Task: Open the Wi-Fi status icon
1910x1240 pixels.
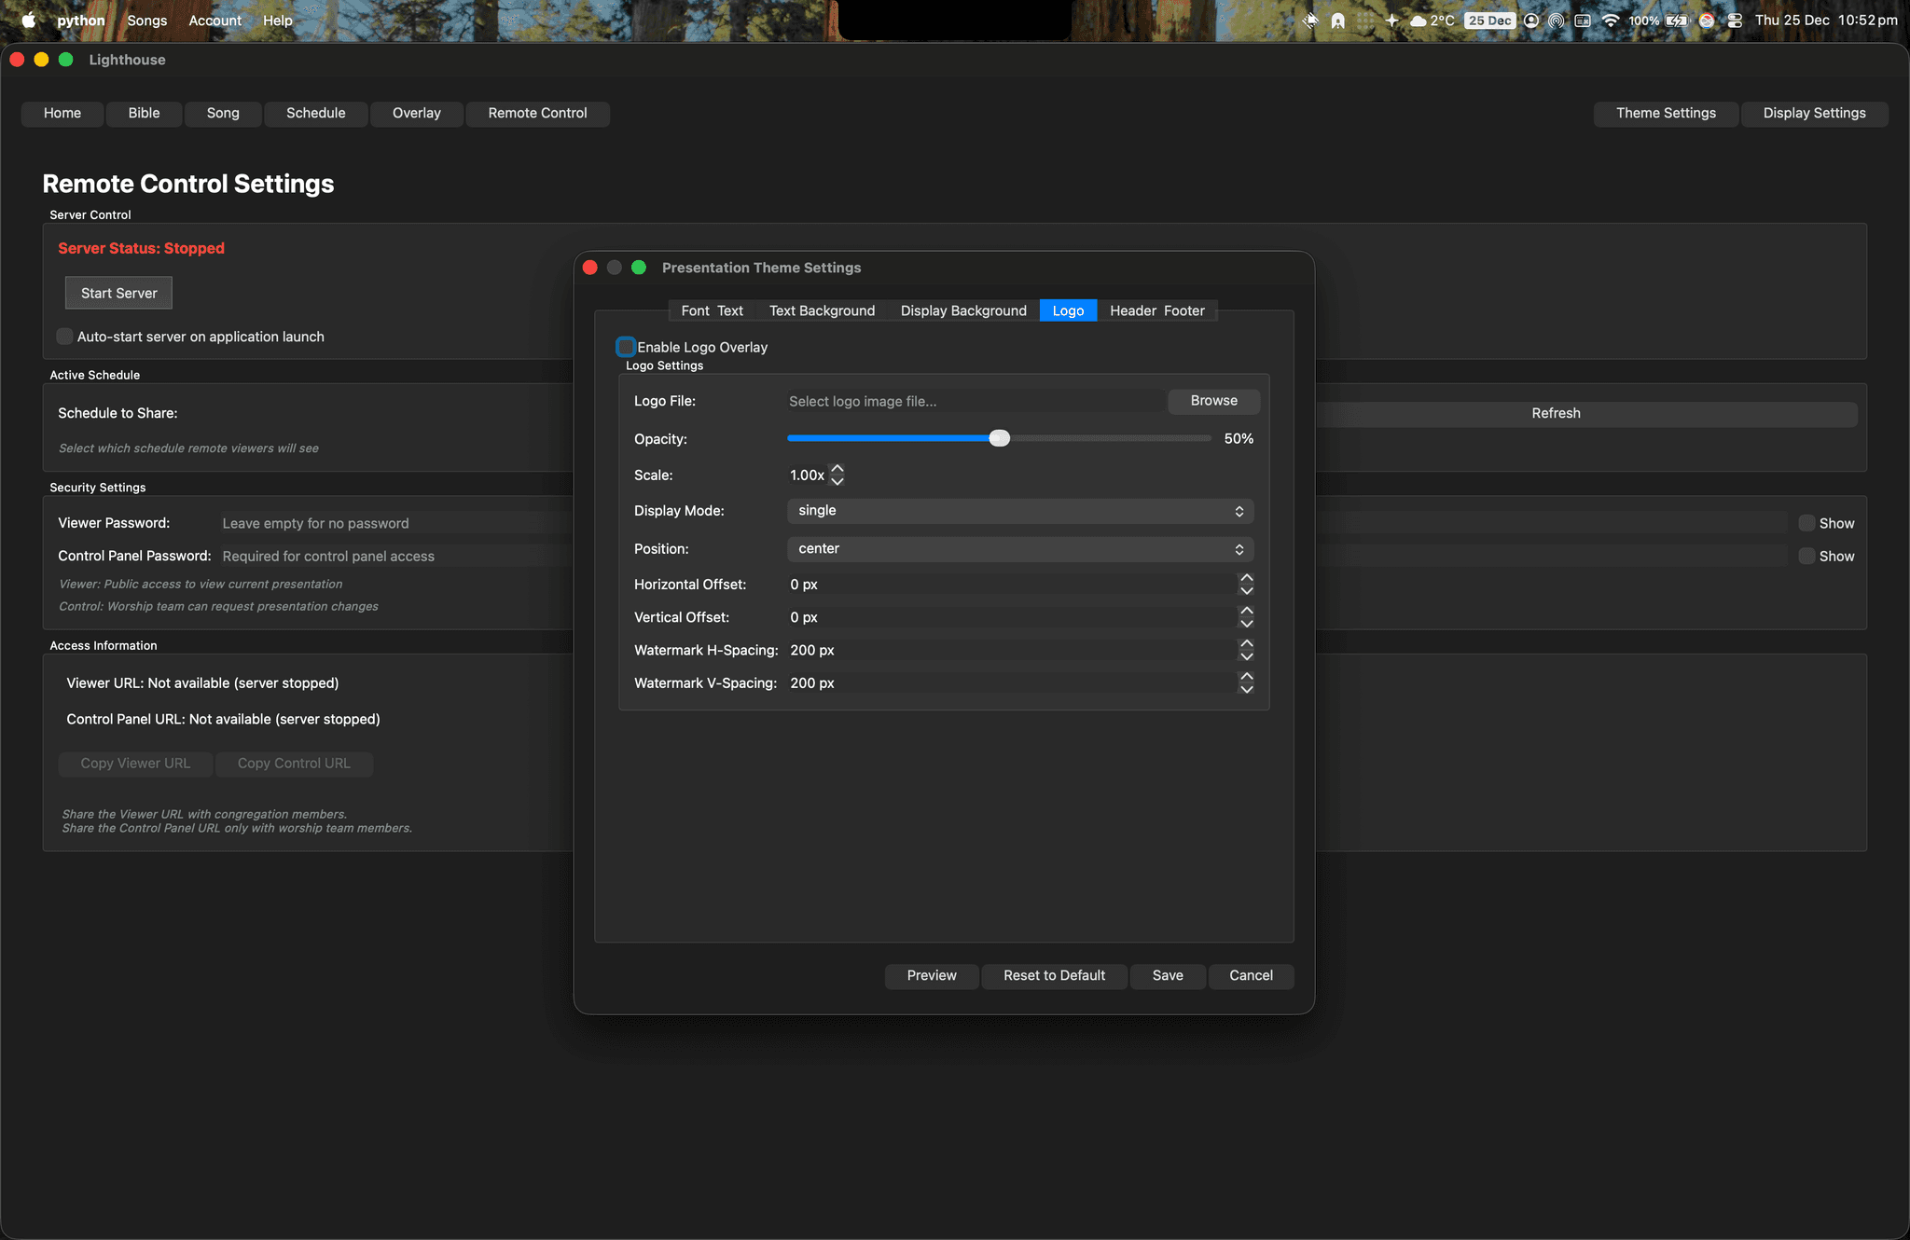Action: click(1611, 21)
